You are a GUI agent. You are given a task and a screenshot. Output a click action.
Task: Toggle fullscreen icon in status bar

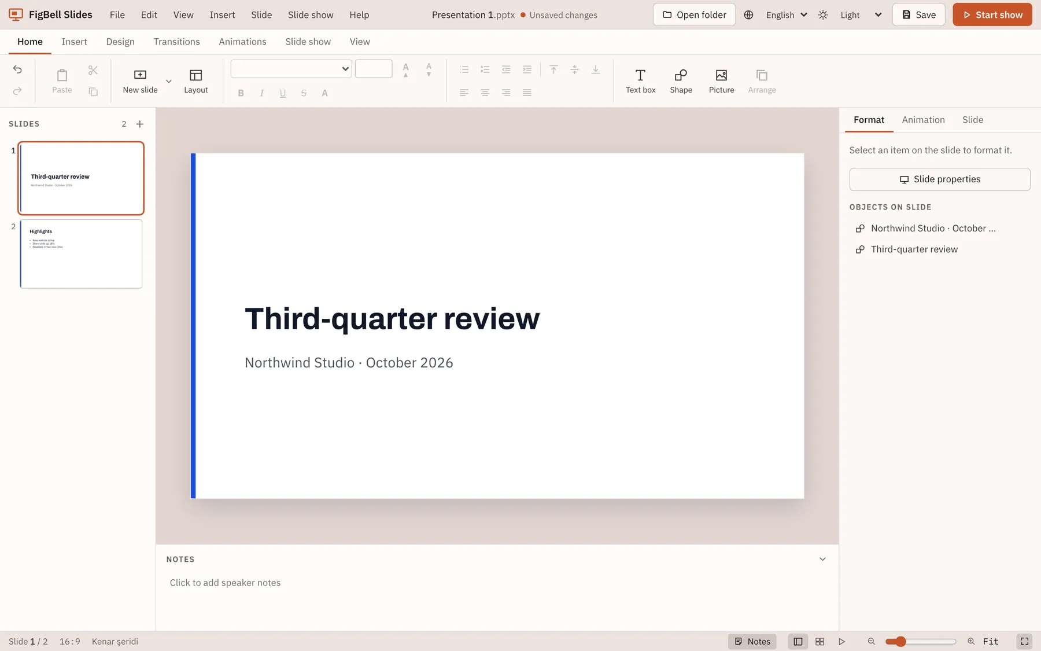[x=1024, y=641]
